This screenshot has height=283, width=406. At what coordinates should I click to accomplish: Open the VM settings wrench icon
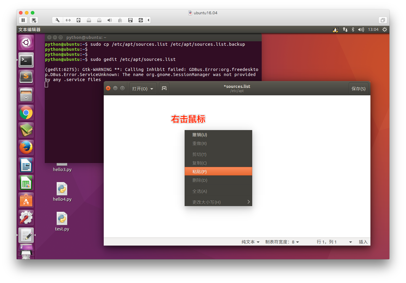pos(57,20)
